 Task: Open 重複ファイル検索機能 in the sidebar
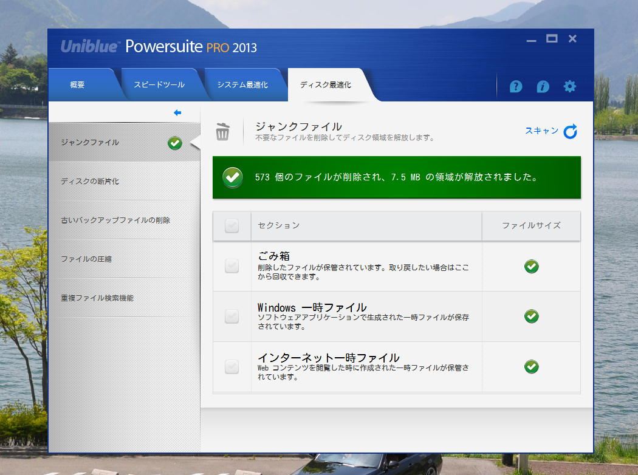tap(124, 298)
